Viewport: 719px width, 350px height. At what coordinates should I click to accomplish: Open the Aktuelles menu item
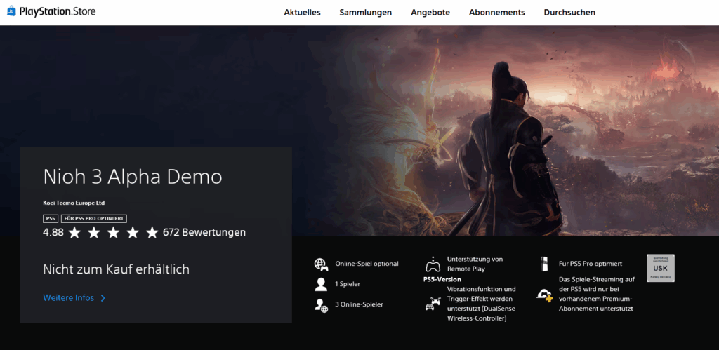(x=302, y=13)
